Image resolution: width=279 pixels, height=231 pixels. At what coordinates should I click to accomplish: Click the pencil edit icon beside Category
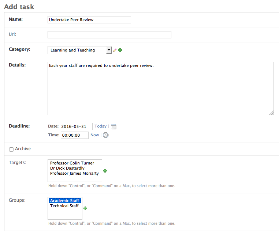coord(115,50)
